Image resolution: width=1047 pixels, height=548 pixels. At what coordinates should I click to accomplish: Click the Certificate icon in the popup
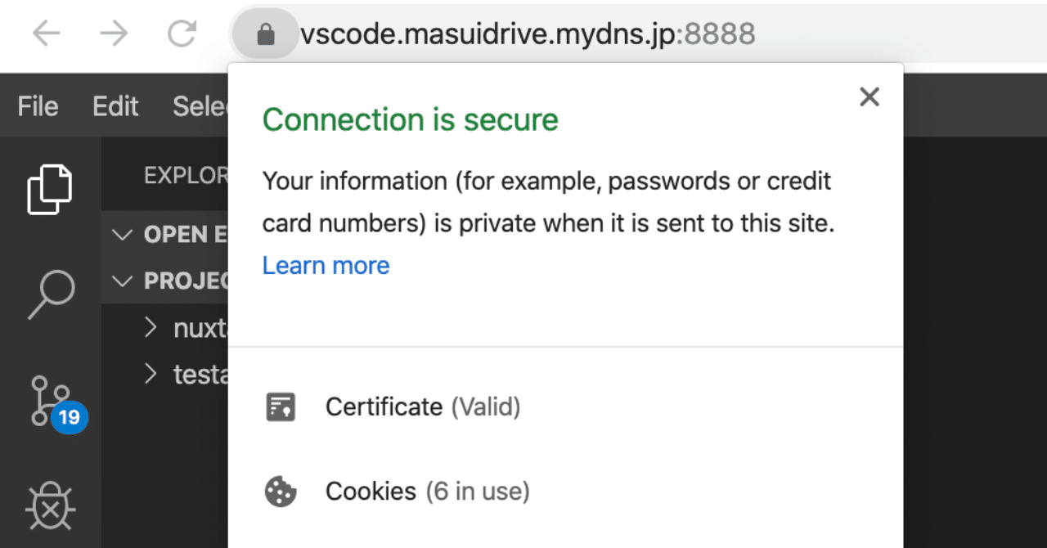(x=281, y=407)
